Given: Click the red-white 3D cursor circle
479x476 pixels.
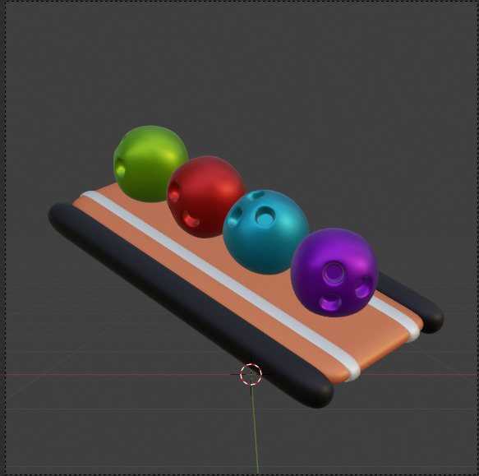Looking at the screenshot, I should point(251,374).
